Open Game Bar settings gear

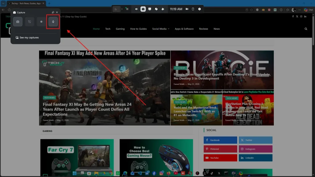pos(199,9)
